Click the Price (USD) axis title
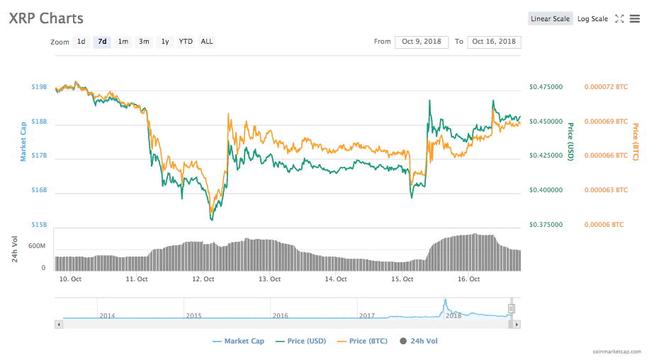 570,142
